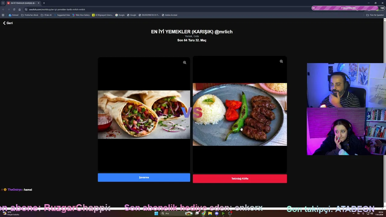Open the volume icon in system tray
Viewport: 386px width, 217px height.
(x=372, y=213)
